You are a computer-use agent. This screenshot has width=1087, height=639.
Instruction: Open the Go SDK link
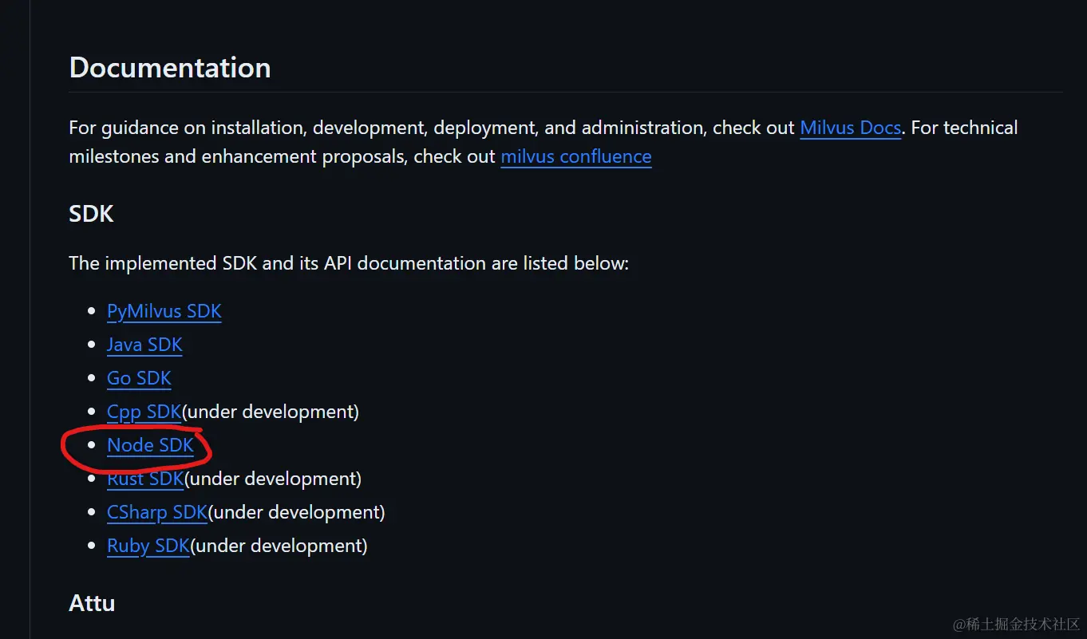click(139, 378)
